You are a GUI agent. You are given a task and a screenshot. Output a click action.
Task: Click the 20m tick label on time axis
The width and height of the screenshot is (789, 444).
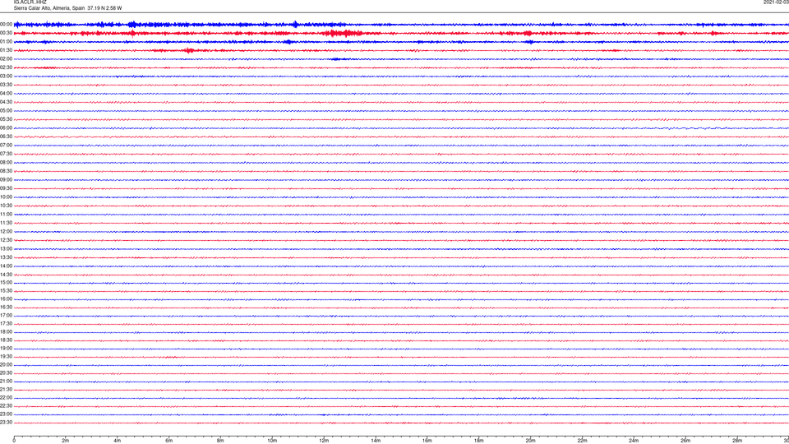(x=530, y=441)
